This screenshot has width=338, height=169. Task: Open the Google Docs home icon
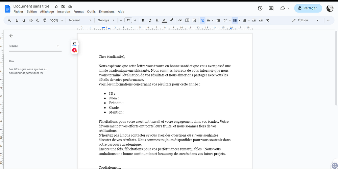[7, 9]
